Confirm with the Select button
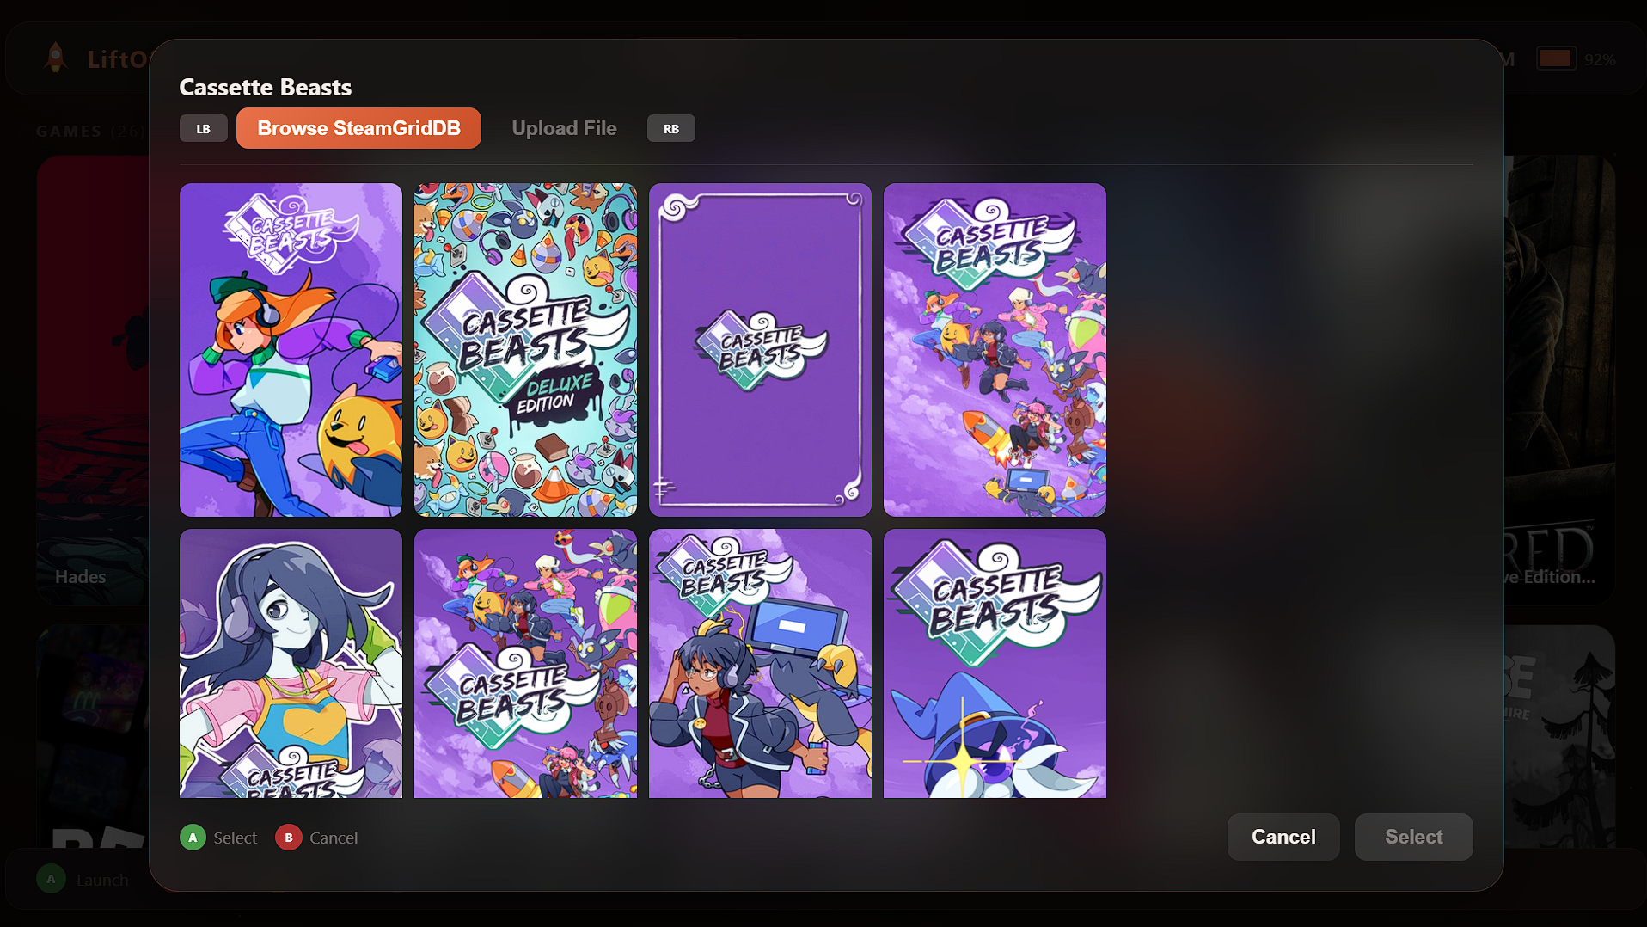 (x=1414, y=837)
